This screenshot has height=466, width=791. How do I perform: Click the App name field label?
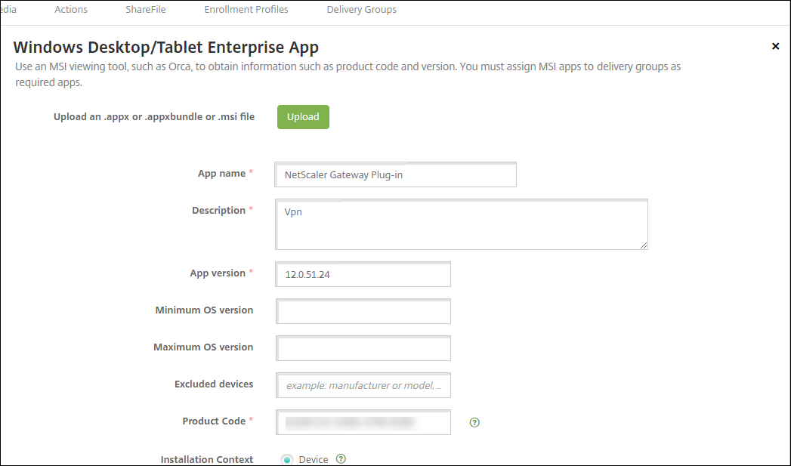221,174
